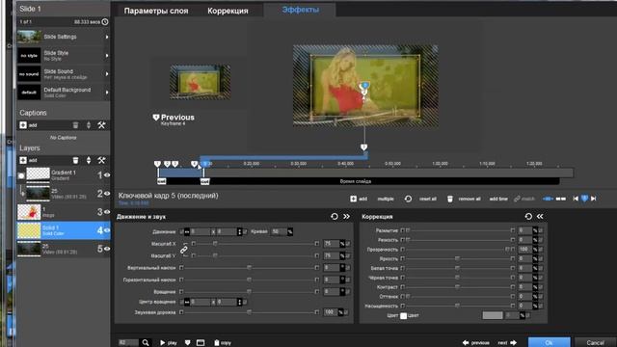Delete caption trash icon

point(75,125)
